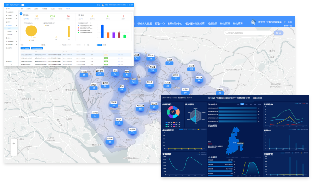Click the first blue button above the table
Screen dimensions: 313x183
pyautogui.click(x=25, y=48)
